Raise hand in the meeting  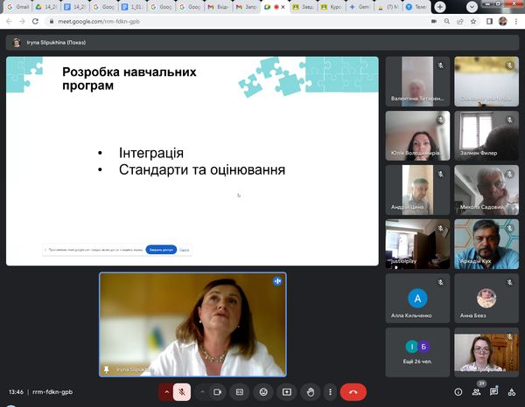click(x=309, y=392)
